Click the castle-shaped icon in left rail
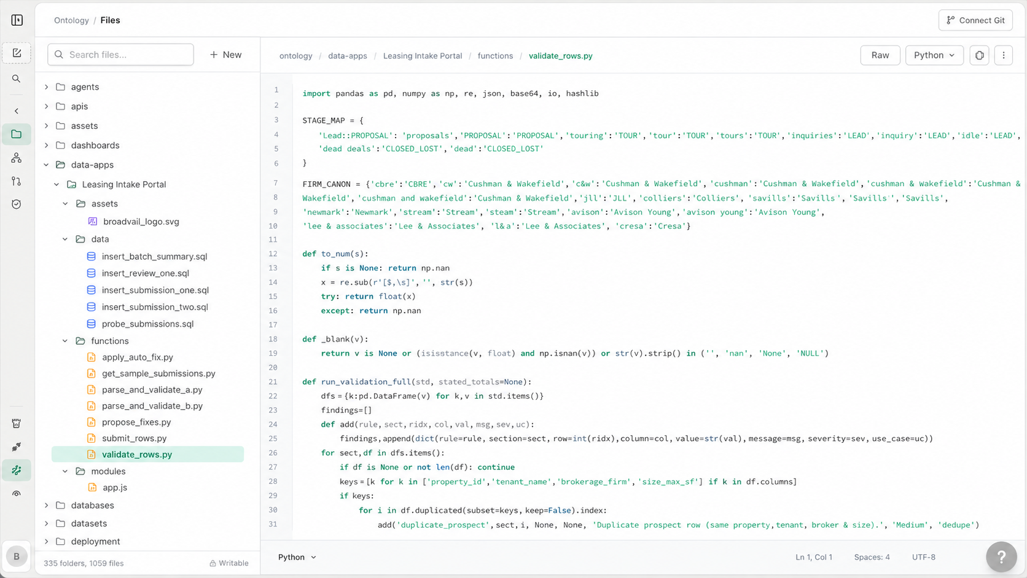 (x=17, y=423)
